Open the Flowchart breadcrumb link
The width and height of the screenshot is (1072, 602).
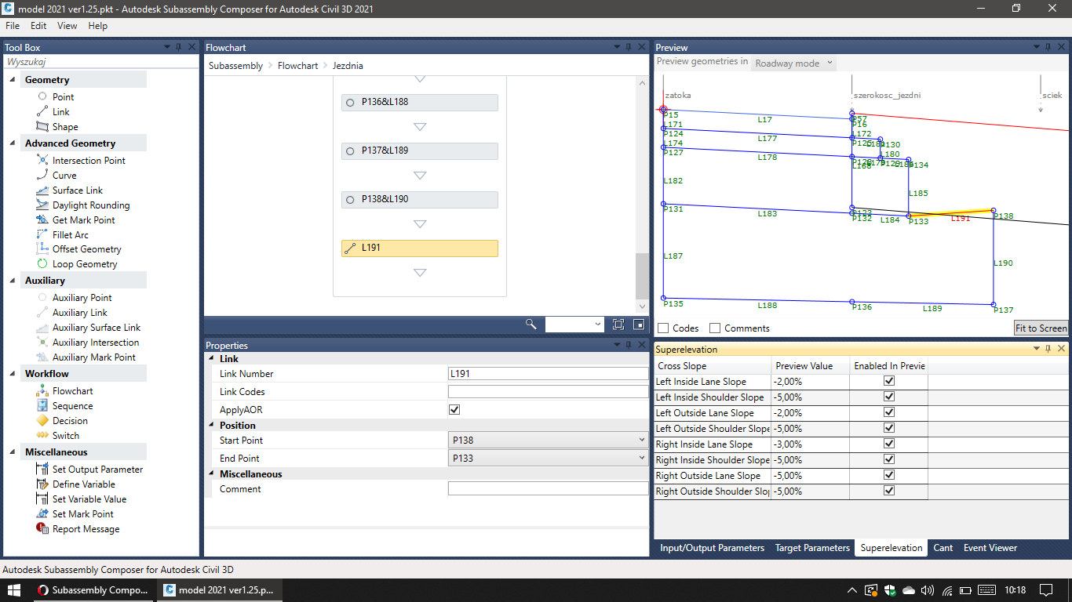click(297, 66)
